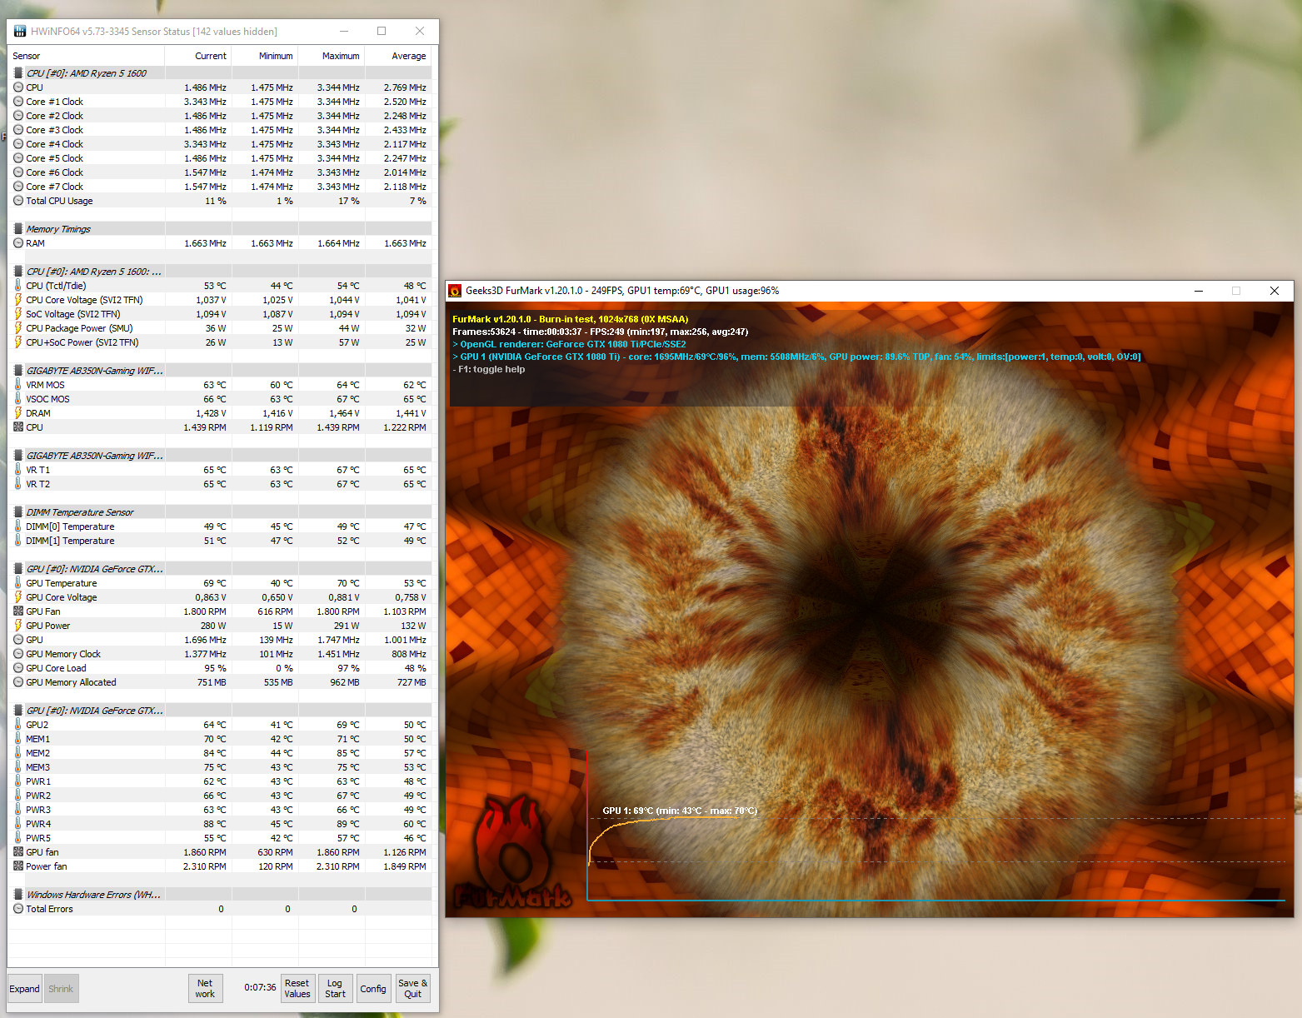Click the icon beside GPU Core Load

coord(18,668)
